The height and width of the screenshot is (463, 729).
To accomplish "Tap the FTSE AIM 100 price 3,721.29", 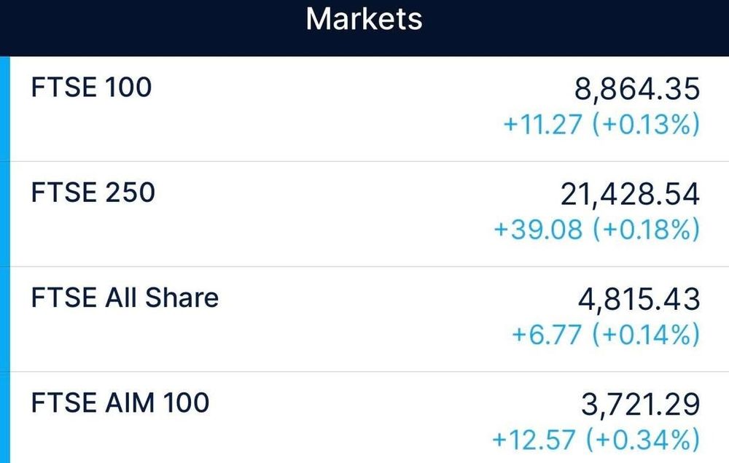I will click(x=641, y=404).
